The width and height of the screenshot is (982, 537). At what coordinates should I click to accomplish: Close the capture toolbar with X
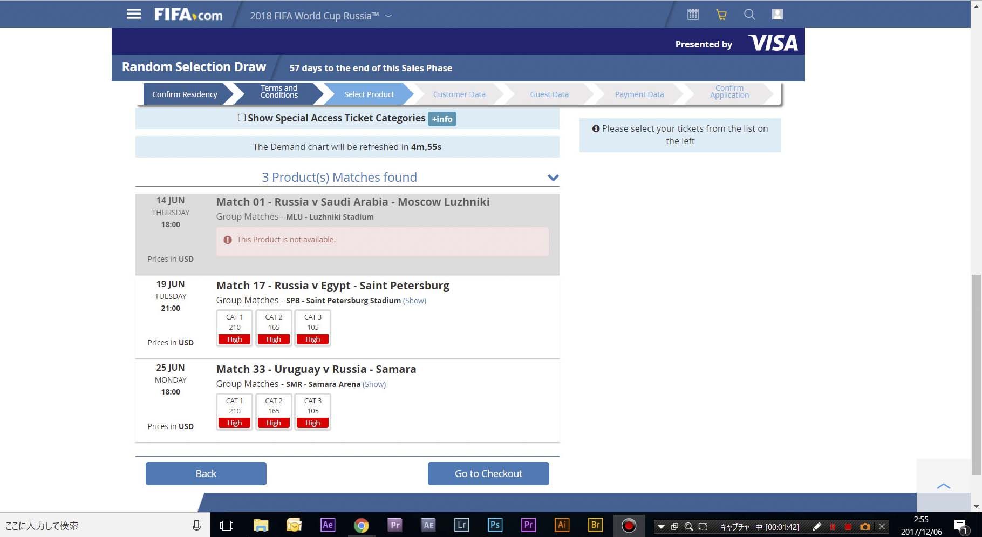click(882, 527)
